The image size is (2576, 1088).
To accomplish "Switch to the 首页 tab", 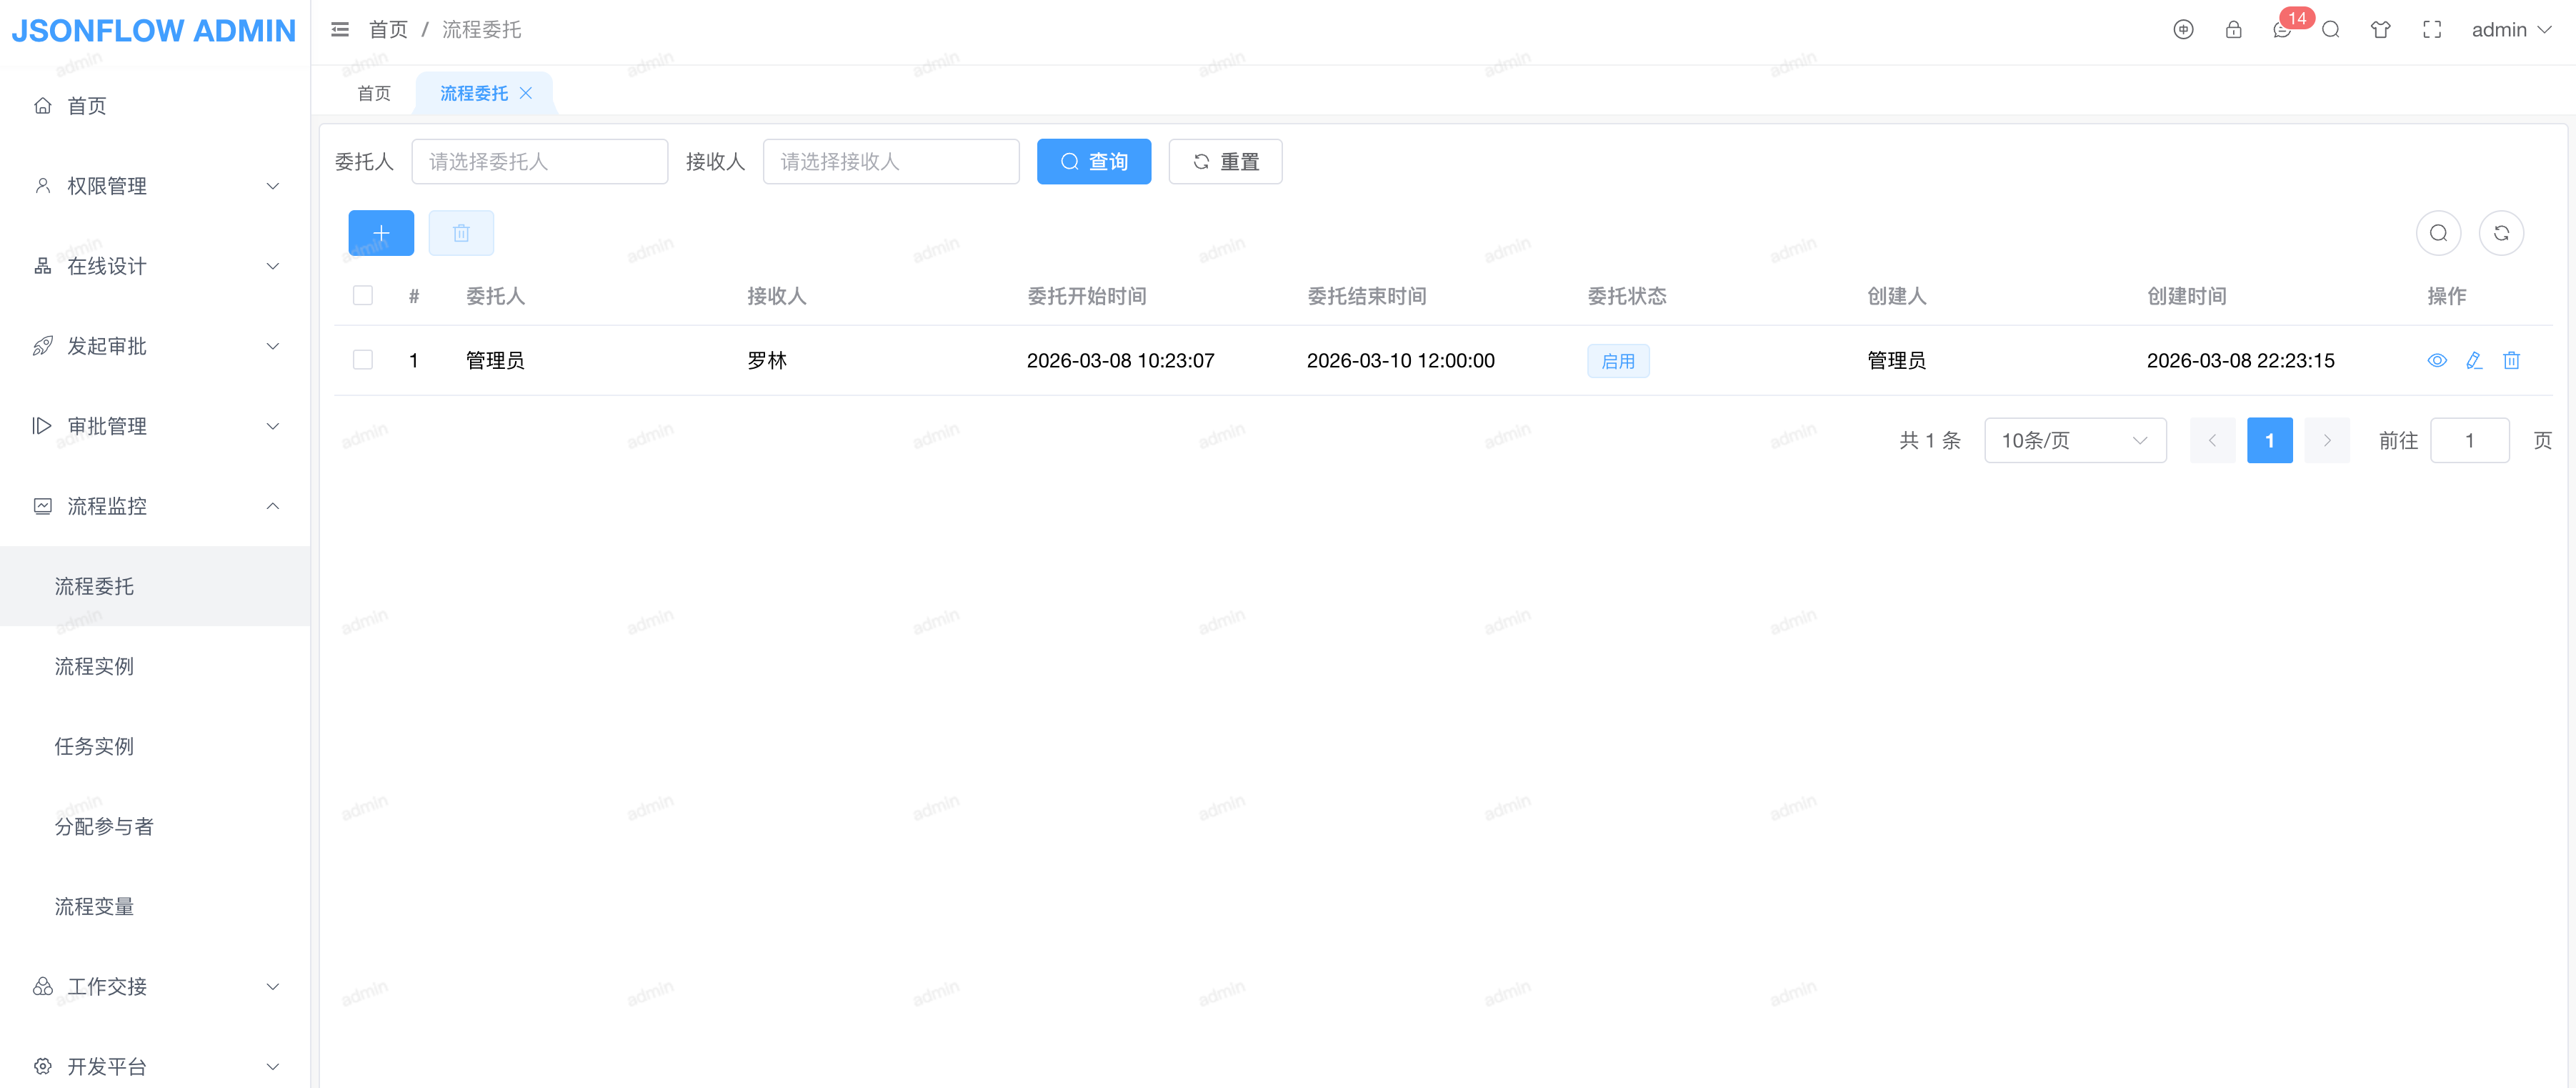I will 374,93.
